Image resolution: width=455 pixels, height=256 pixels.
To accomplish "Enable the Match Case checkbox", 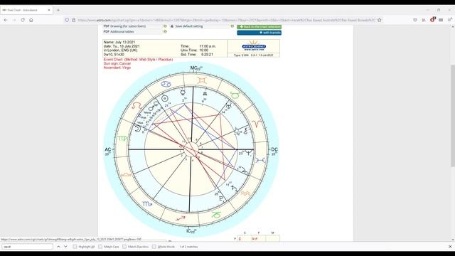I will 100,247.
